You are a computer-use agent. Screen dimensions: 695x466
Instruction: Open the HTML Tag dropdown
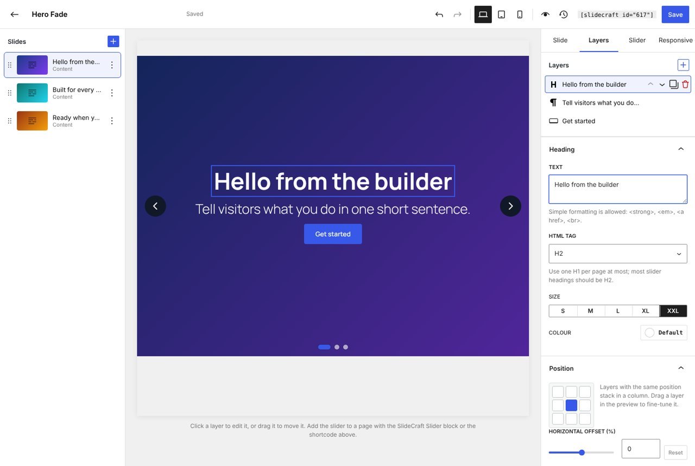618,254
